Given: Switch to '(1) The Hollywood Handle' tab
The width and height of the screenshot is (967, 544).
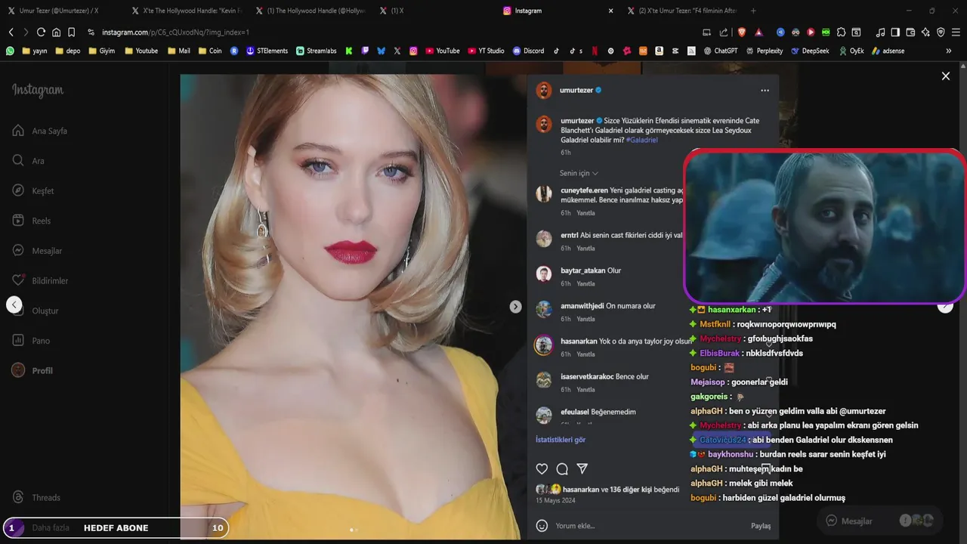Looking at the screenshot, I should click(x=311, y=11).
